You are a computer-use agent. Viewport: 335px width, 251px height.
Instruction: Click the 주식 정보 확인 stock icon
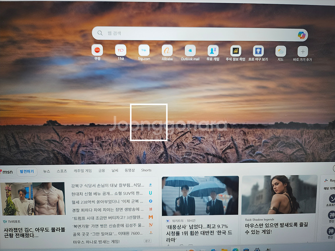236,51
